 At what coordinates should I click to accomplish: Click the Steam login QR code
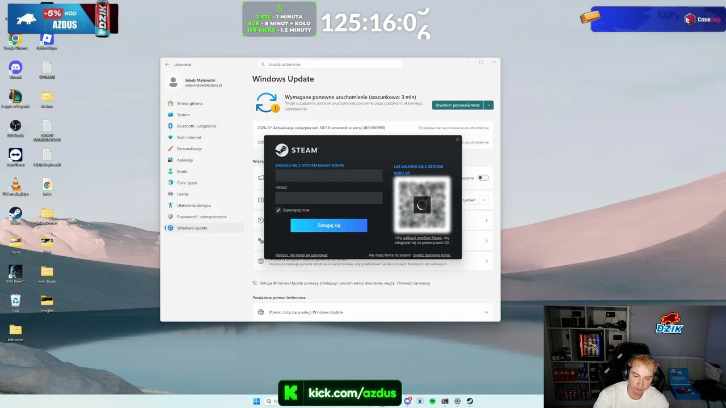click(x=421, y=205)
